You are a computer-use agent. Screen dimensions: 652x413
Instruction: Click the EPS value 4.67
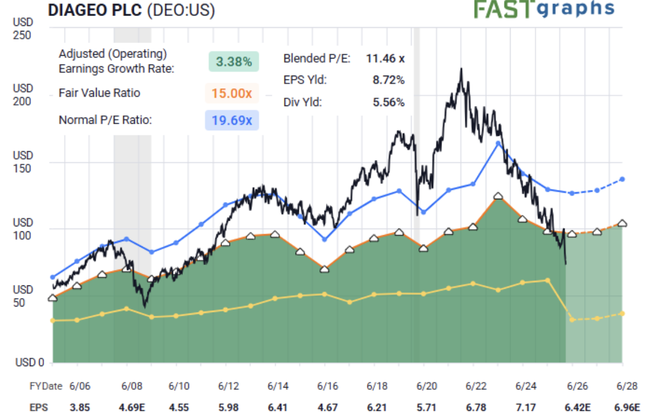coord(328,407)
